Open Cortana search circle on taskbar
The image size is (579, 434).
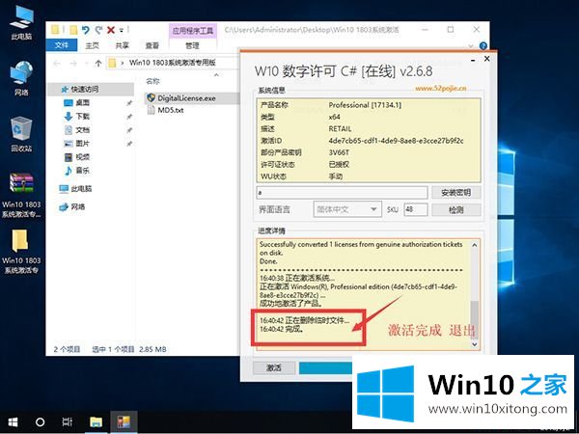tap(40, 421)
